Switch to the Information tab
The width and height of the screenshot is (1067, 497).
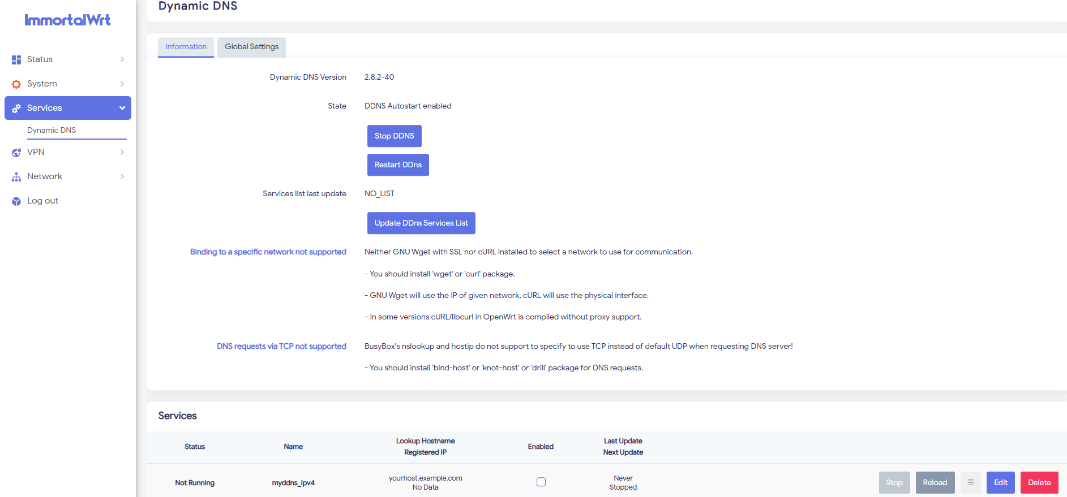pyautogui.click(x=186, y=47)
